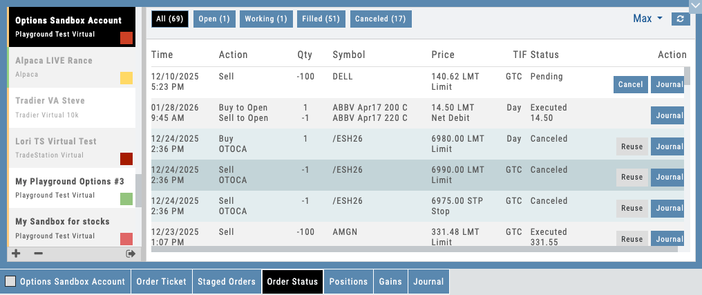The width and height of the screenshot is (702, 295).
Task: Cancel the pending DELL sell order
Action: tap(630, 84)
